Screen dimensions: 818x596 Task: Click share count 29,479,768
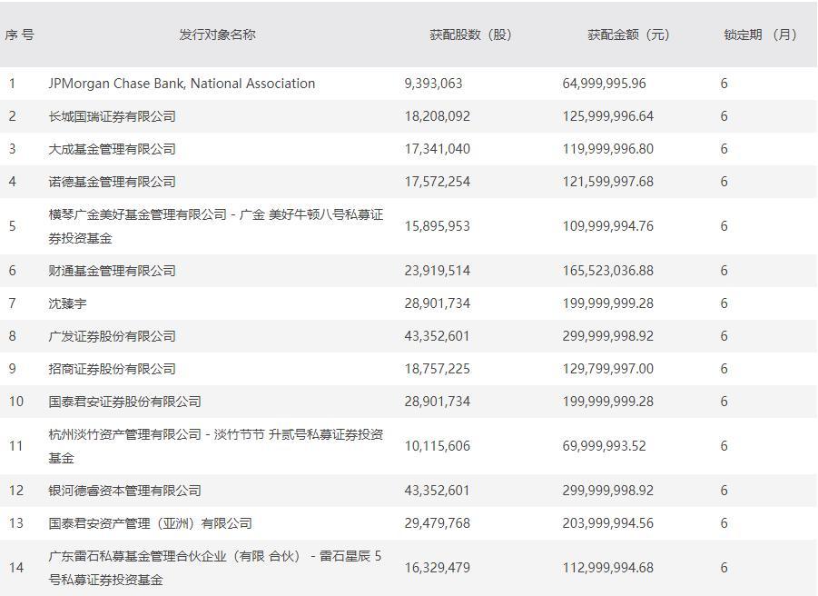[438, 523]
